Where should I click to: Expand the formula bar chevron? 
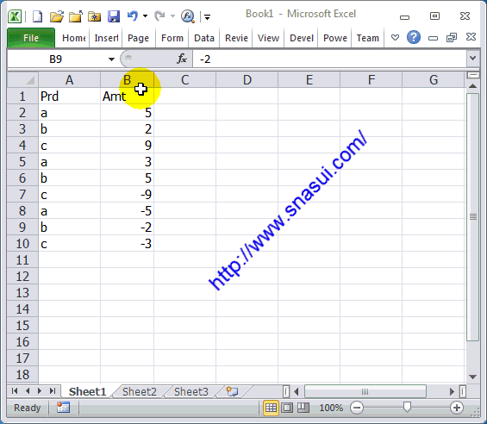pos(472,59)
